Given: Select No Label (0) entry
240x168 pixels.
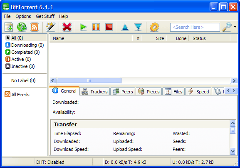Looking at the screenshot, I should (23, 80).
